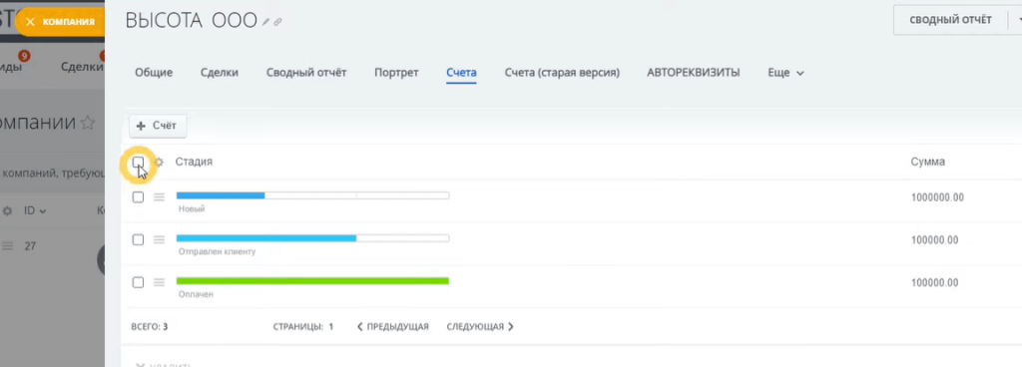Click the + Счёт add invoice button
The image size is (1022, 367).
[x=158, y=127]
